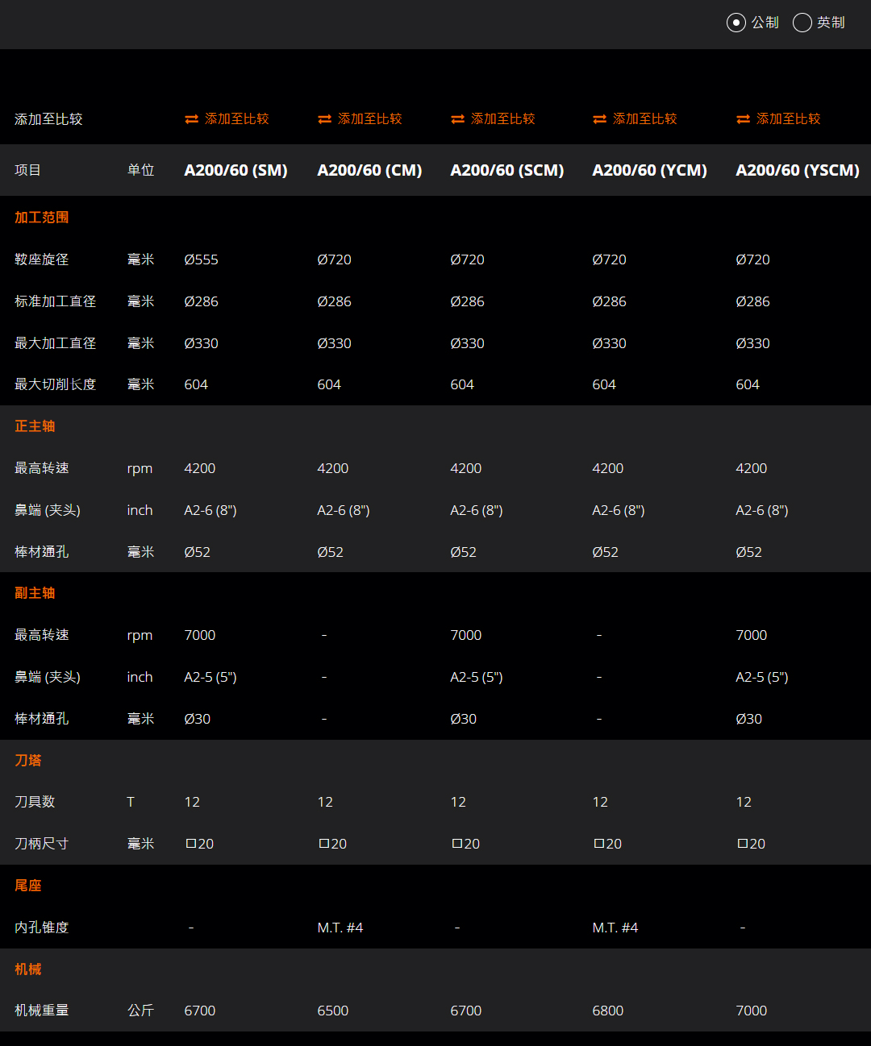Click the 机械重量 row label
The height and width of the screenshot is (1046, 871).
tap(42, 1011)
